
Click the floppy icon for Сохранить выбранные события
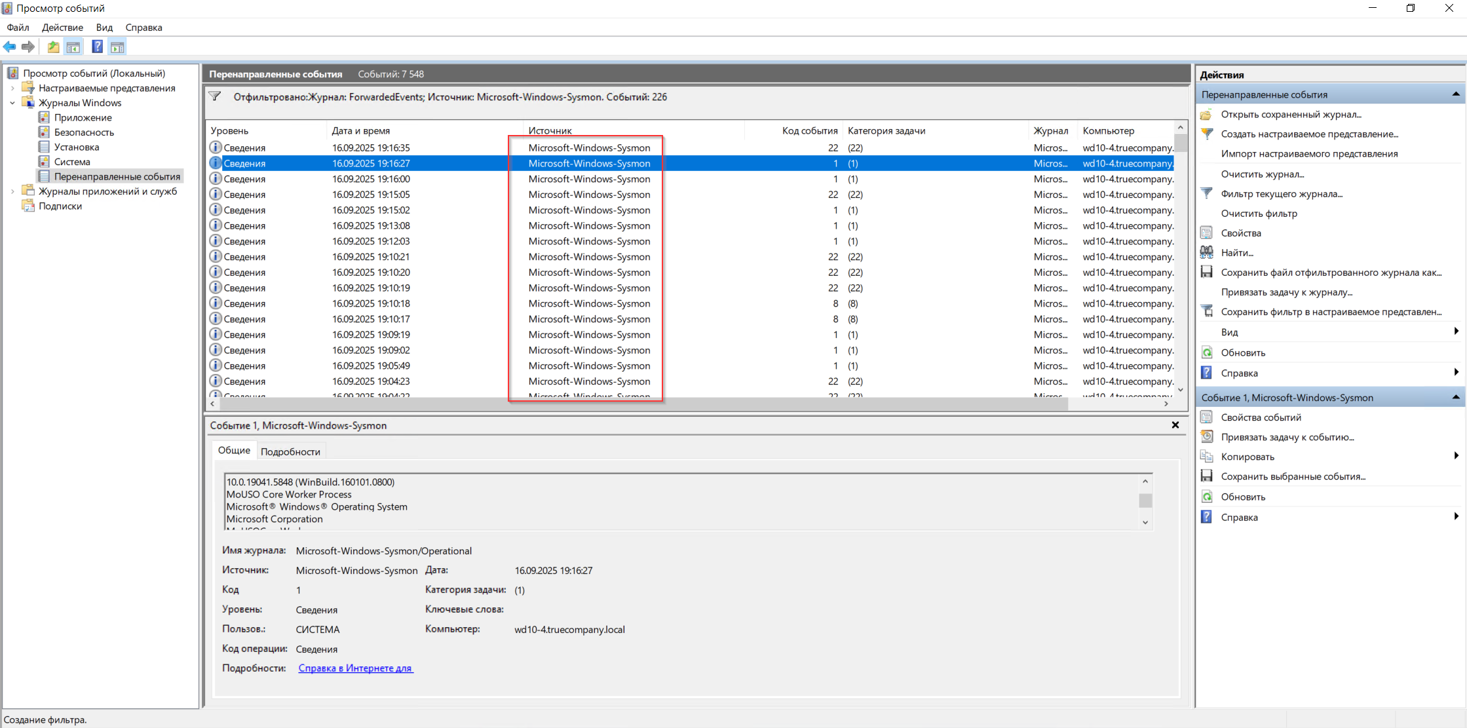[1206, 476]
